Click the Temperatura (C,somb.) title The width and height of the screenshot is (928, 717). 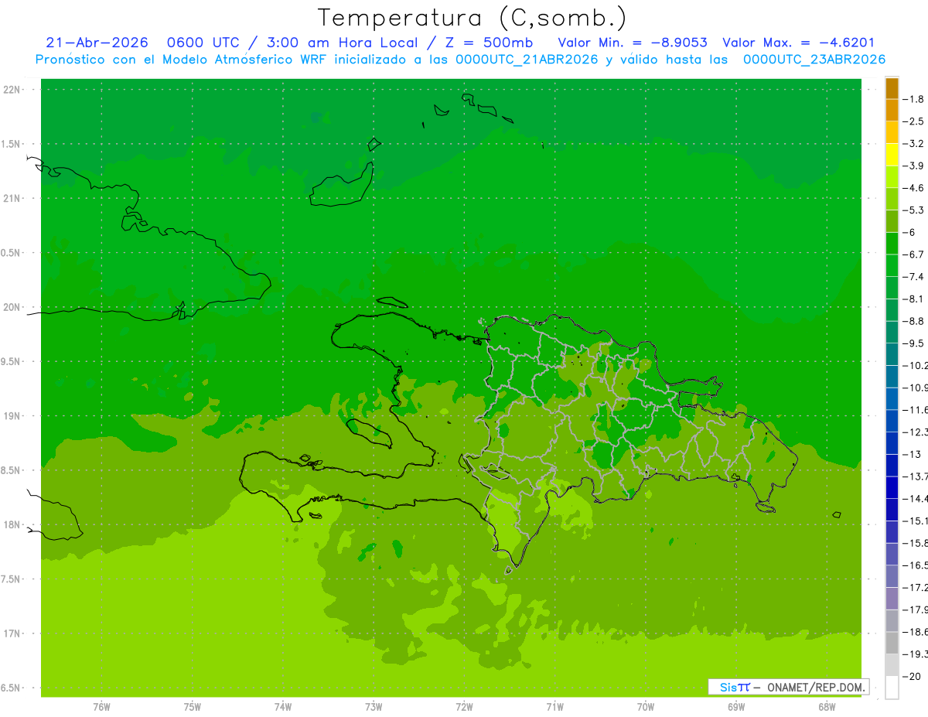coord(472,18)
